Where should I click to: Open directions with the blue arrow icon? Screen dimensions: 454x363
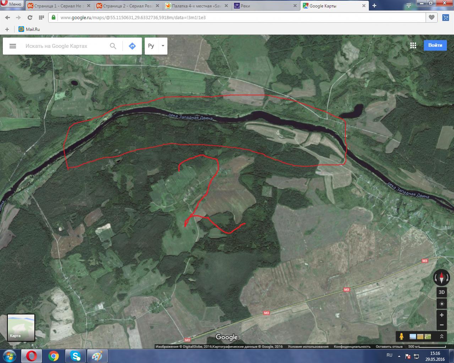pos(132,46)
